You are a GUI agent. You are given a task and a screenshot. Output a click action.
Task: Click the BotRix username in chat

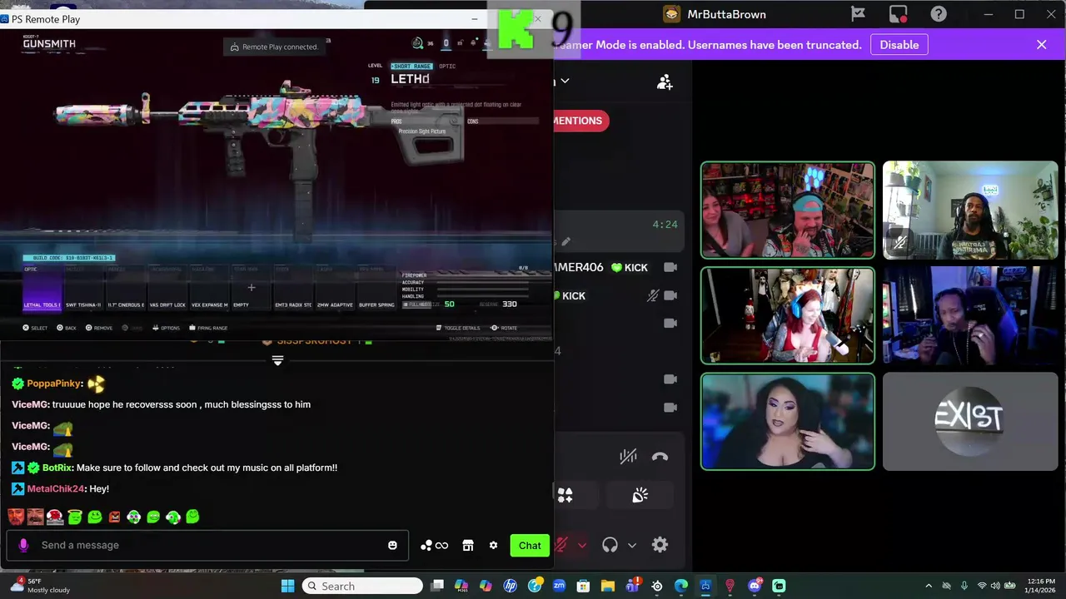click(x=57, y=468)
